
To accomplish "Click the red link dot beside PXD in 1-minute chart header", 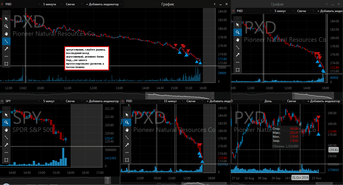I will 2,4.
